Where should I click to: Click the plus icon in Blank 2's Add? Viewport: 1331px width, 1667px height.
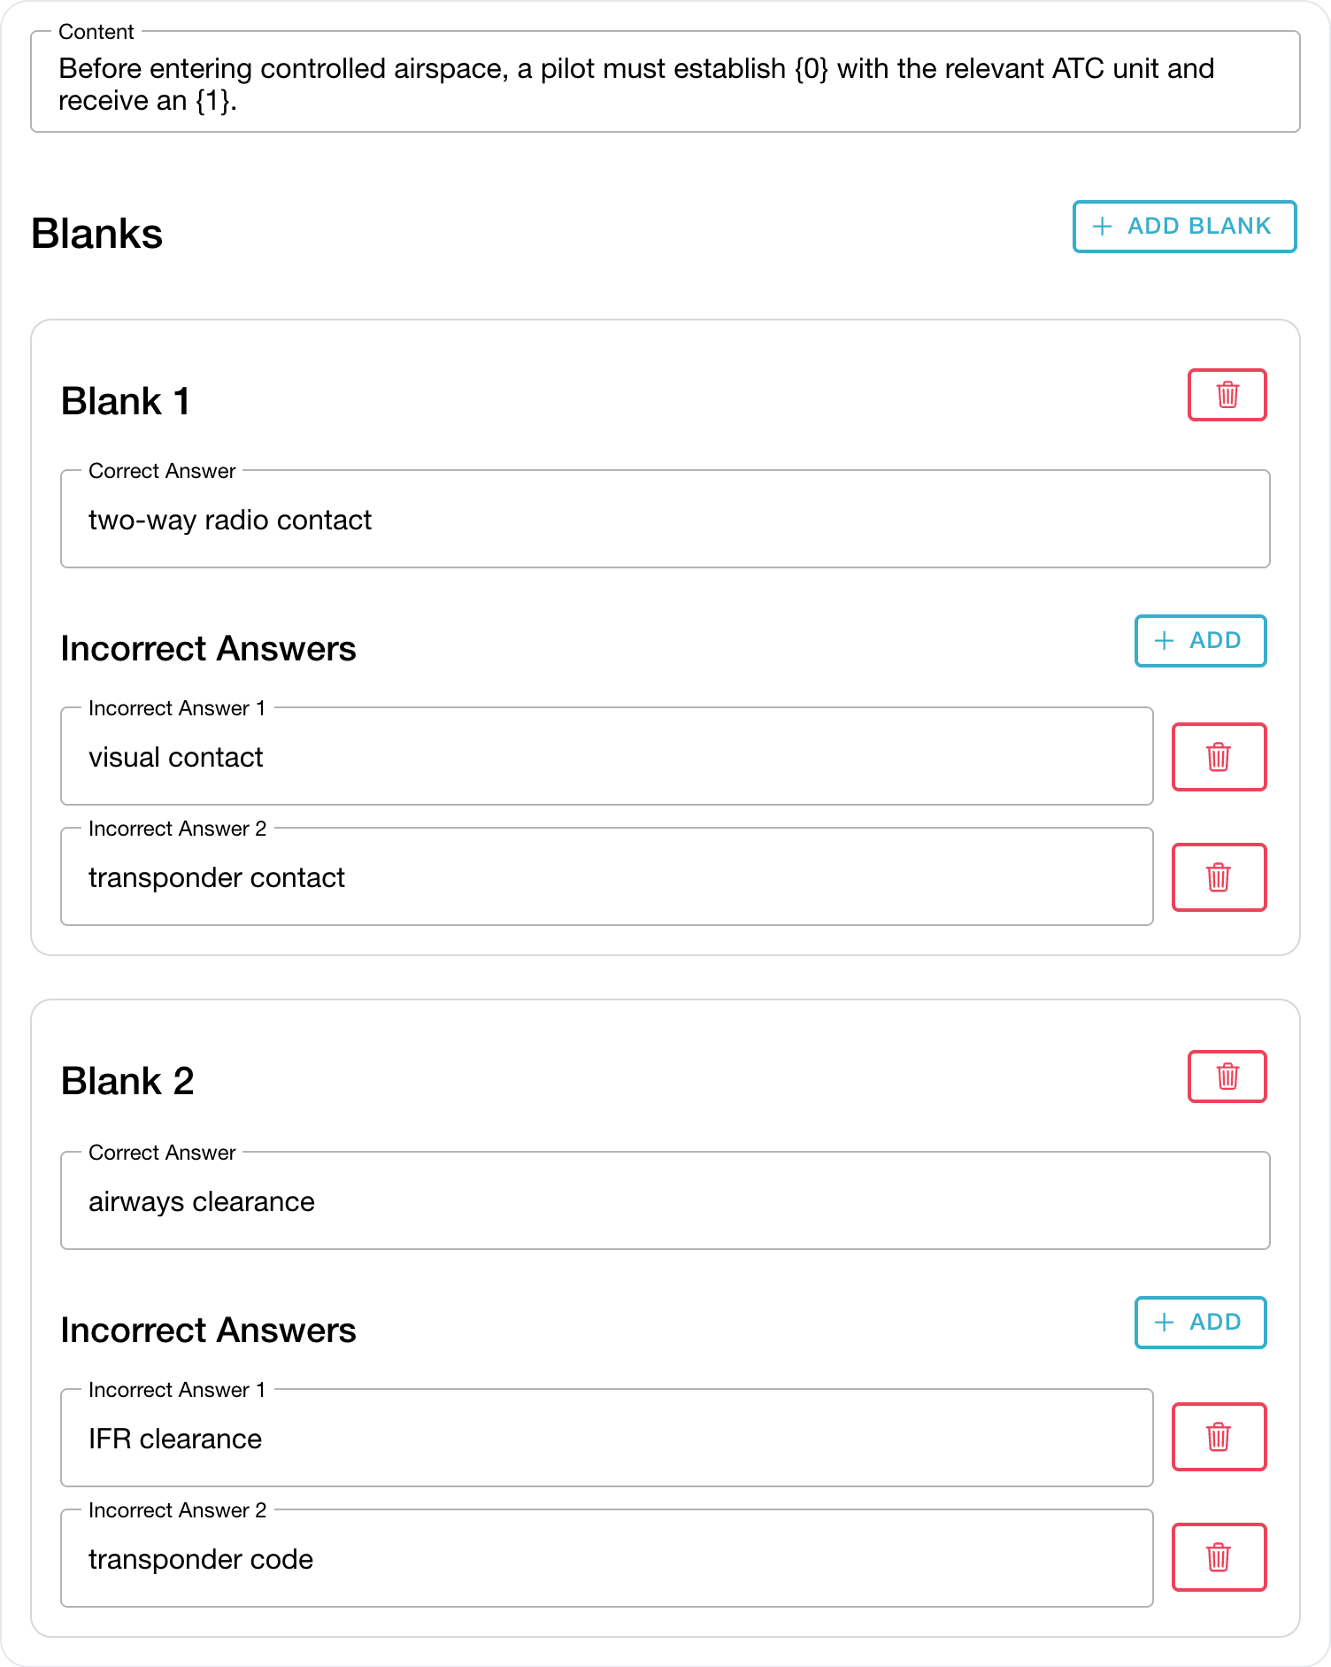(1165, 1323)
